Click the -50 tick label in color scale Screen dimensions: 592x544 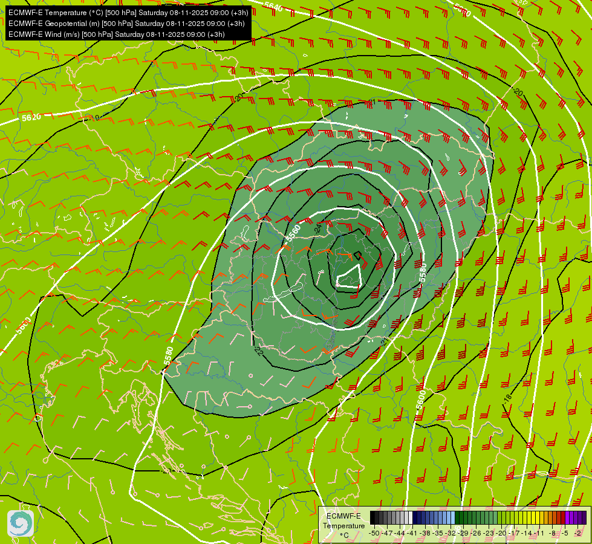[374, 533]
